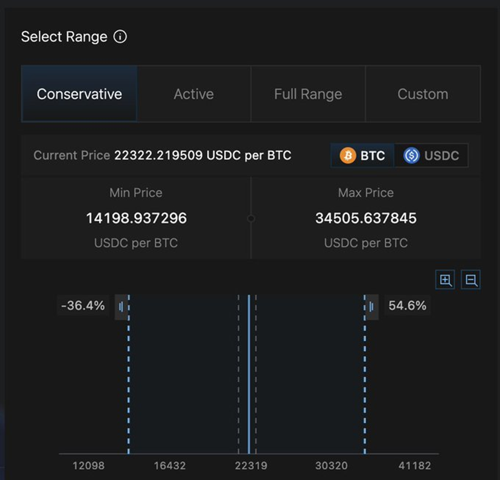
Task: Edit the Min Price value 14198.937296
Action: pyautogui.click(x=136, y=218)
